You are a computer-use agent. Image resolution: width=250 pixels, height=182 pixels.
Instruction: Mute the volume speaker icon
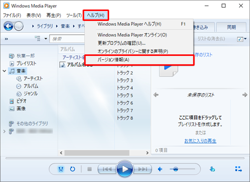tap(160, 169)
